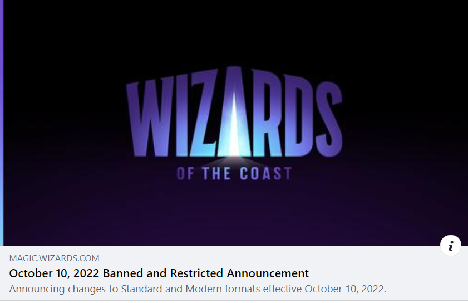Viewport: 468px width, 303px height.
Task: Click the purple vertical strip at left edge
Action: 2,123
